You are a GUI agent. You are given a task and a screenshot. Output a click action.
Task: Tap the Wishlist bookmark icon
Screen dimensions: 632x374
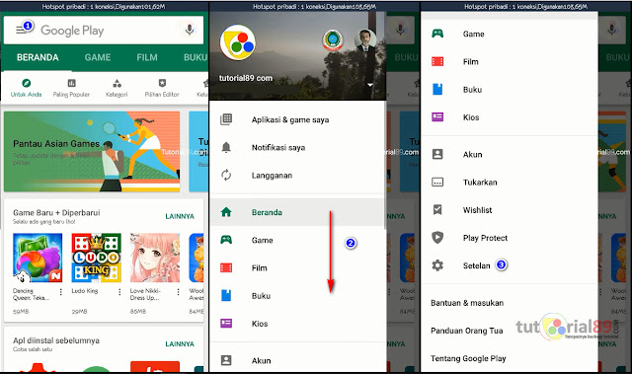437,210
